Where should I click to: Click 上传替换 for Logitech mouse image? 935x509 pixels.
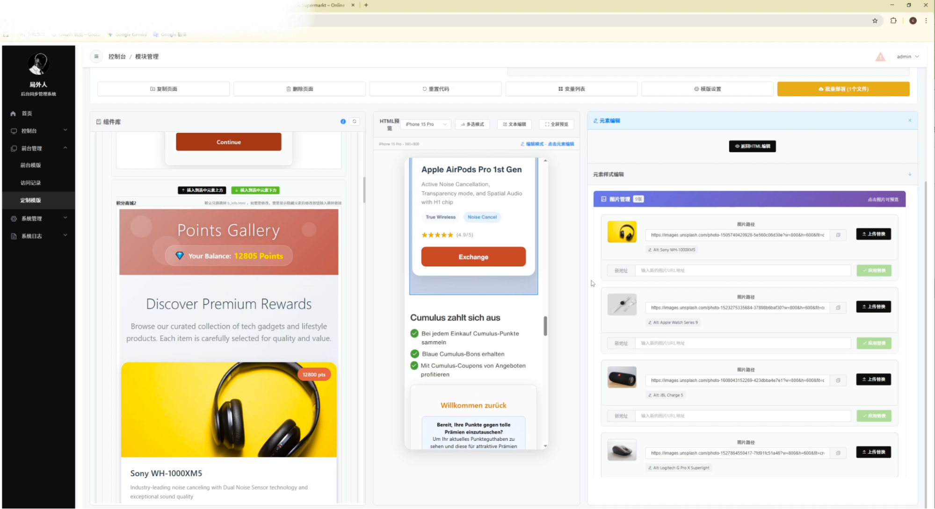pyautogui.click(x=873, y=452)
